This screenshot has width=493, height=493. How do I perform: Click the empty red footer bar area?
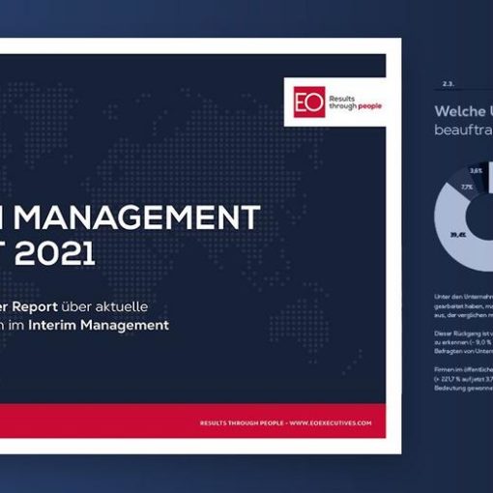coord(97,420)
